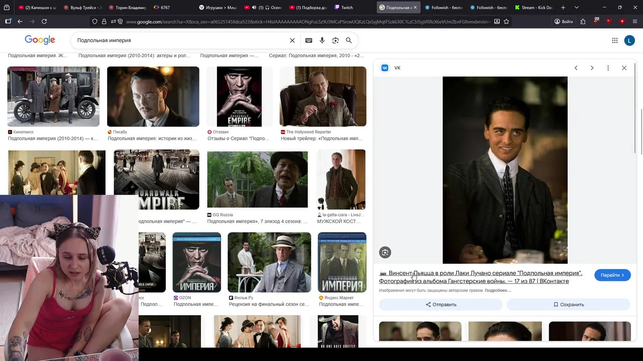Open the on-screen keyboard icon in search bar
This screenshot has height=361, width=643.
308,41
